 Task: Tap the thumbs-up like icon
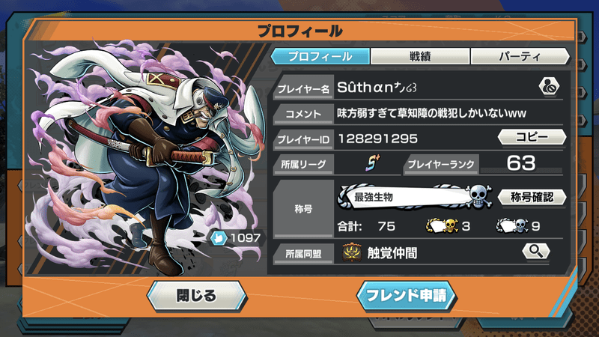[x=219, y=238]
